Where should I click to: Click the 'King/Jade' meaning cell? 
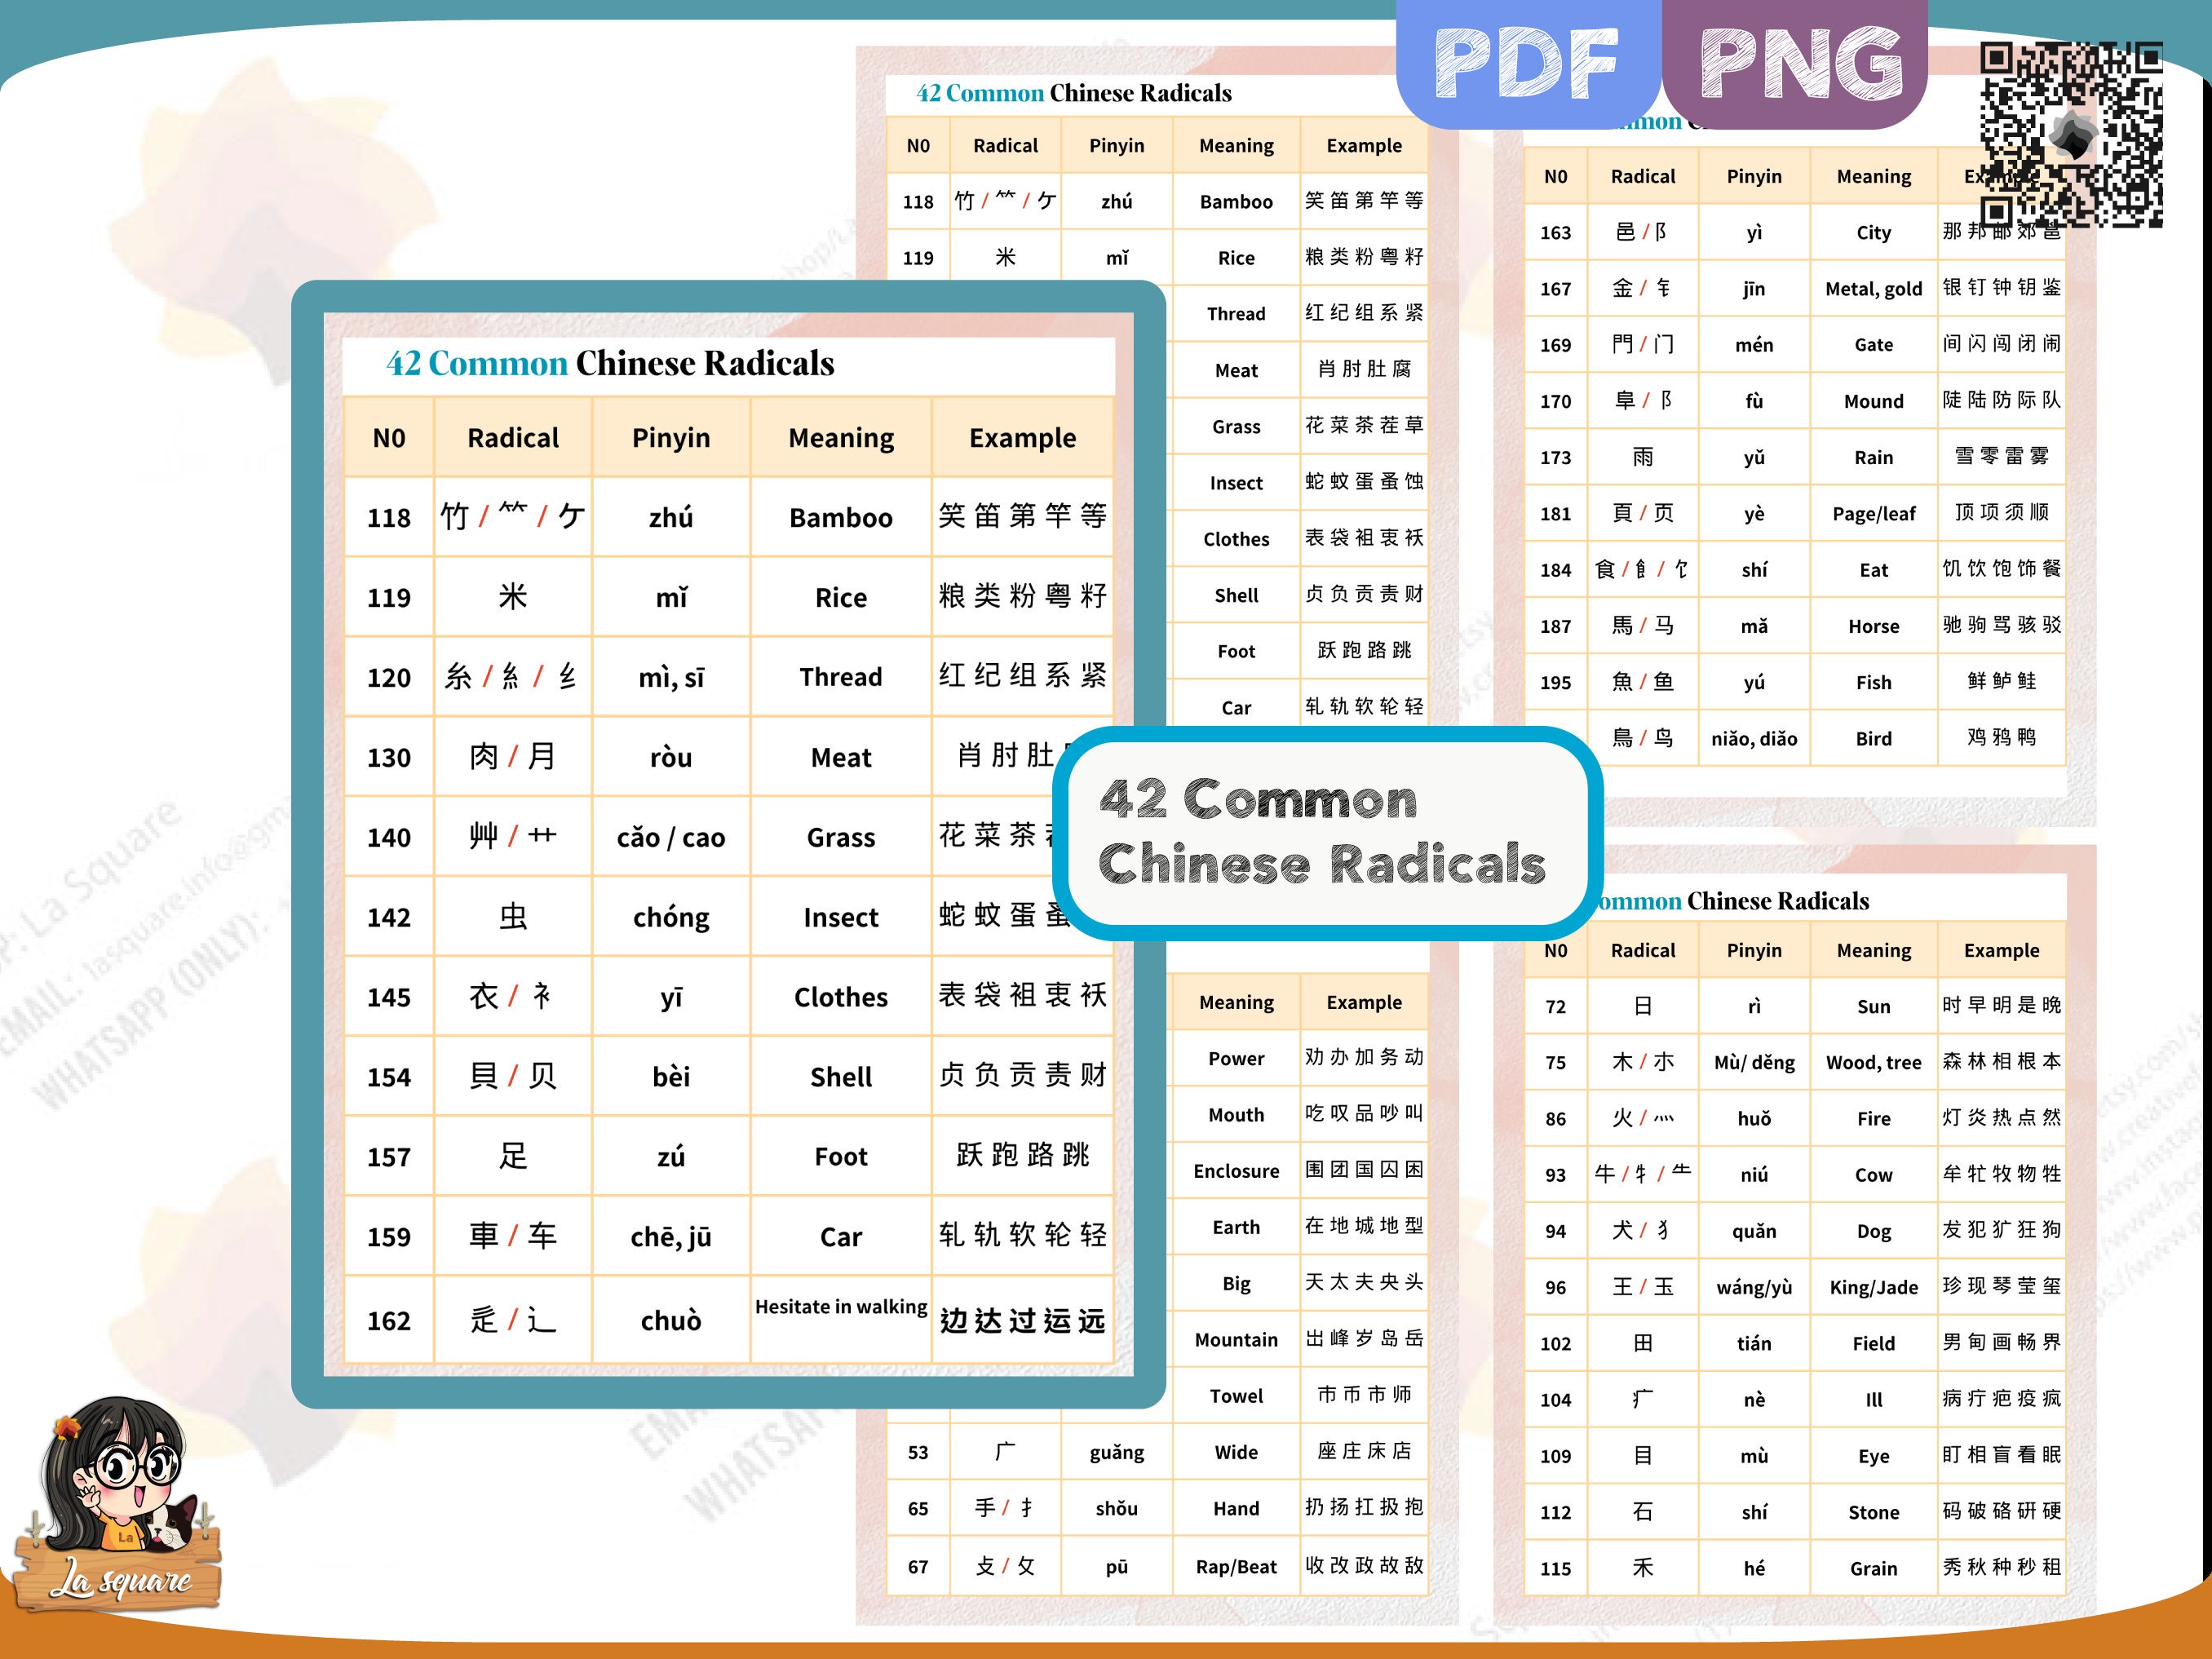(x=1873, y=1287)
